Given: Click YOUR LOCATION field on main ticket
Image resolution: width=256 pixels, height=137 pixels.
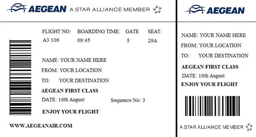Looking at the screenshot, I should [x=81, y=70].
